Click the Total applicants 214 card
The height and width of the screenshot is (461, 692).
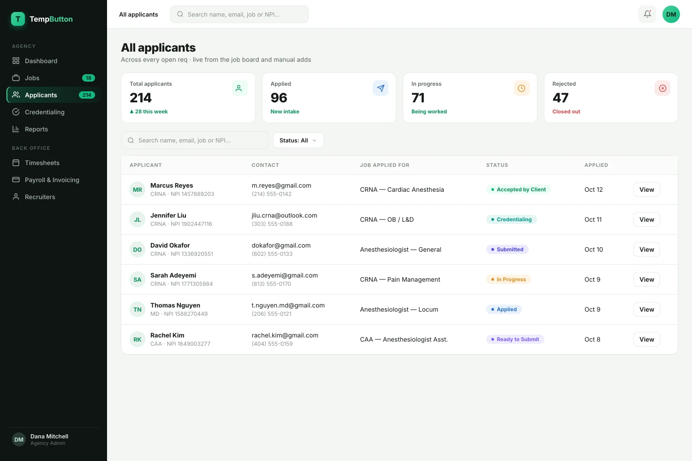(x=188, y=98)
